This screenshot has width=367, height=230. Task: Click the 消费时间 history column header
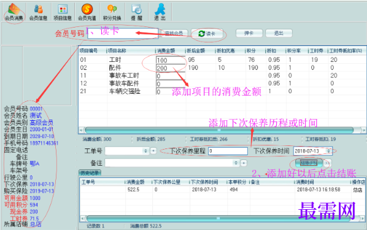point(323,182)
